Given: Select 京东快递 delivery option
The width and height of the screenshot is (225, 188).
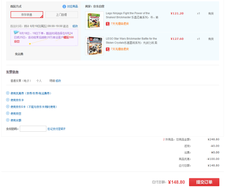Looking at the screenshot, I should coord(27,15).
